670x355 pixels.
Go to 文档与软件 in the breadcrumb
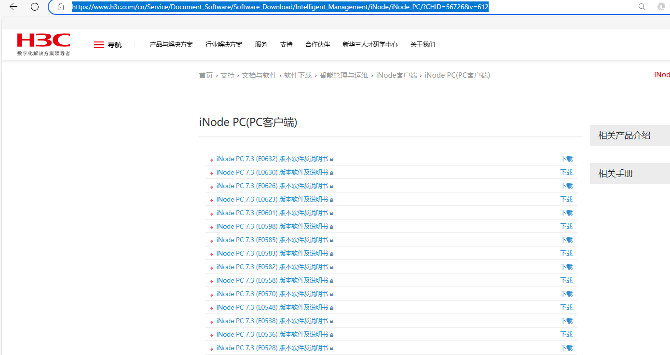[x=260, y=75]
